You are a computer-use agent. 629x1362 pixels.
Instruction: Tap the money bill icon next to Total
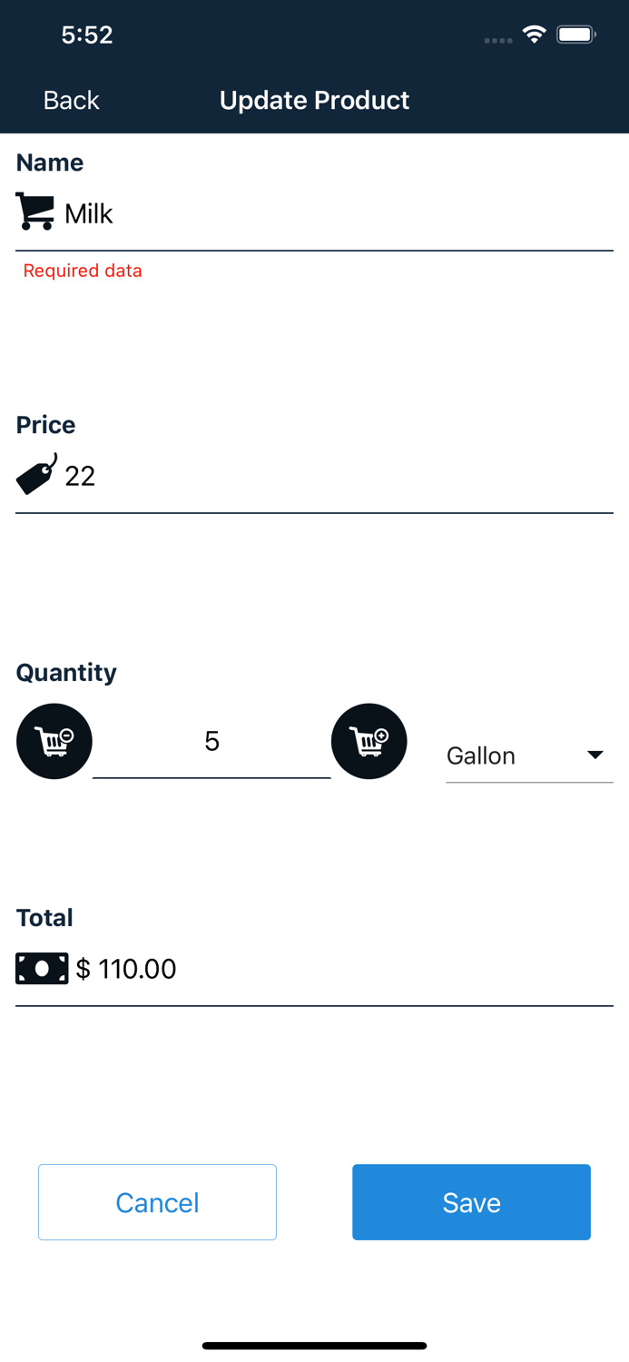(42, 968)
